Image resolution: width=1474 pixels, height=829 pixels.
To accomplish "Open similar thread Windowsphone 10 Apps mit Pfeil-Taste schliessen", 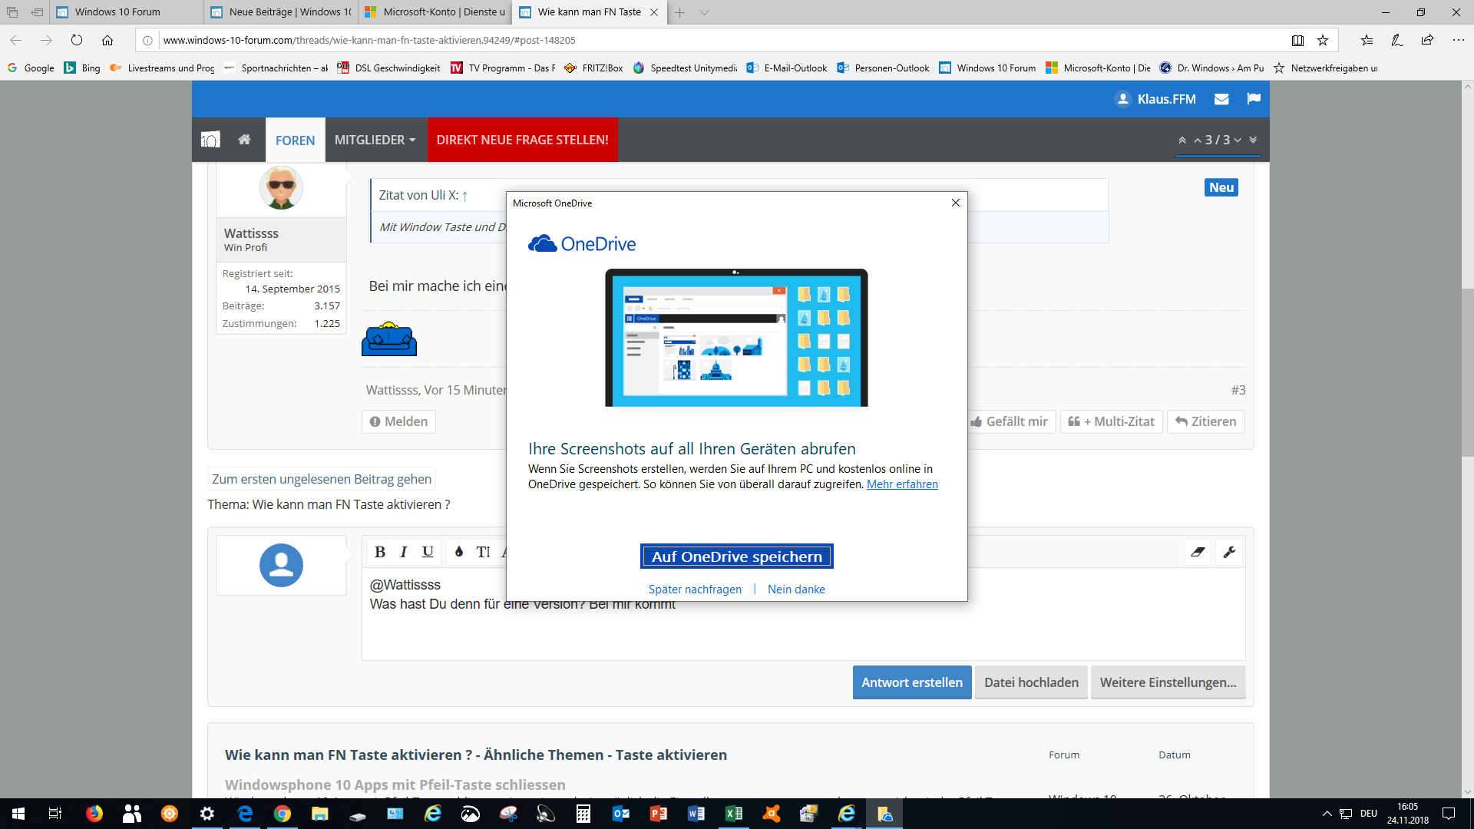I will [x=395, y=784].
